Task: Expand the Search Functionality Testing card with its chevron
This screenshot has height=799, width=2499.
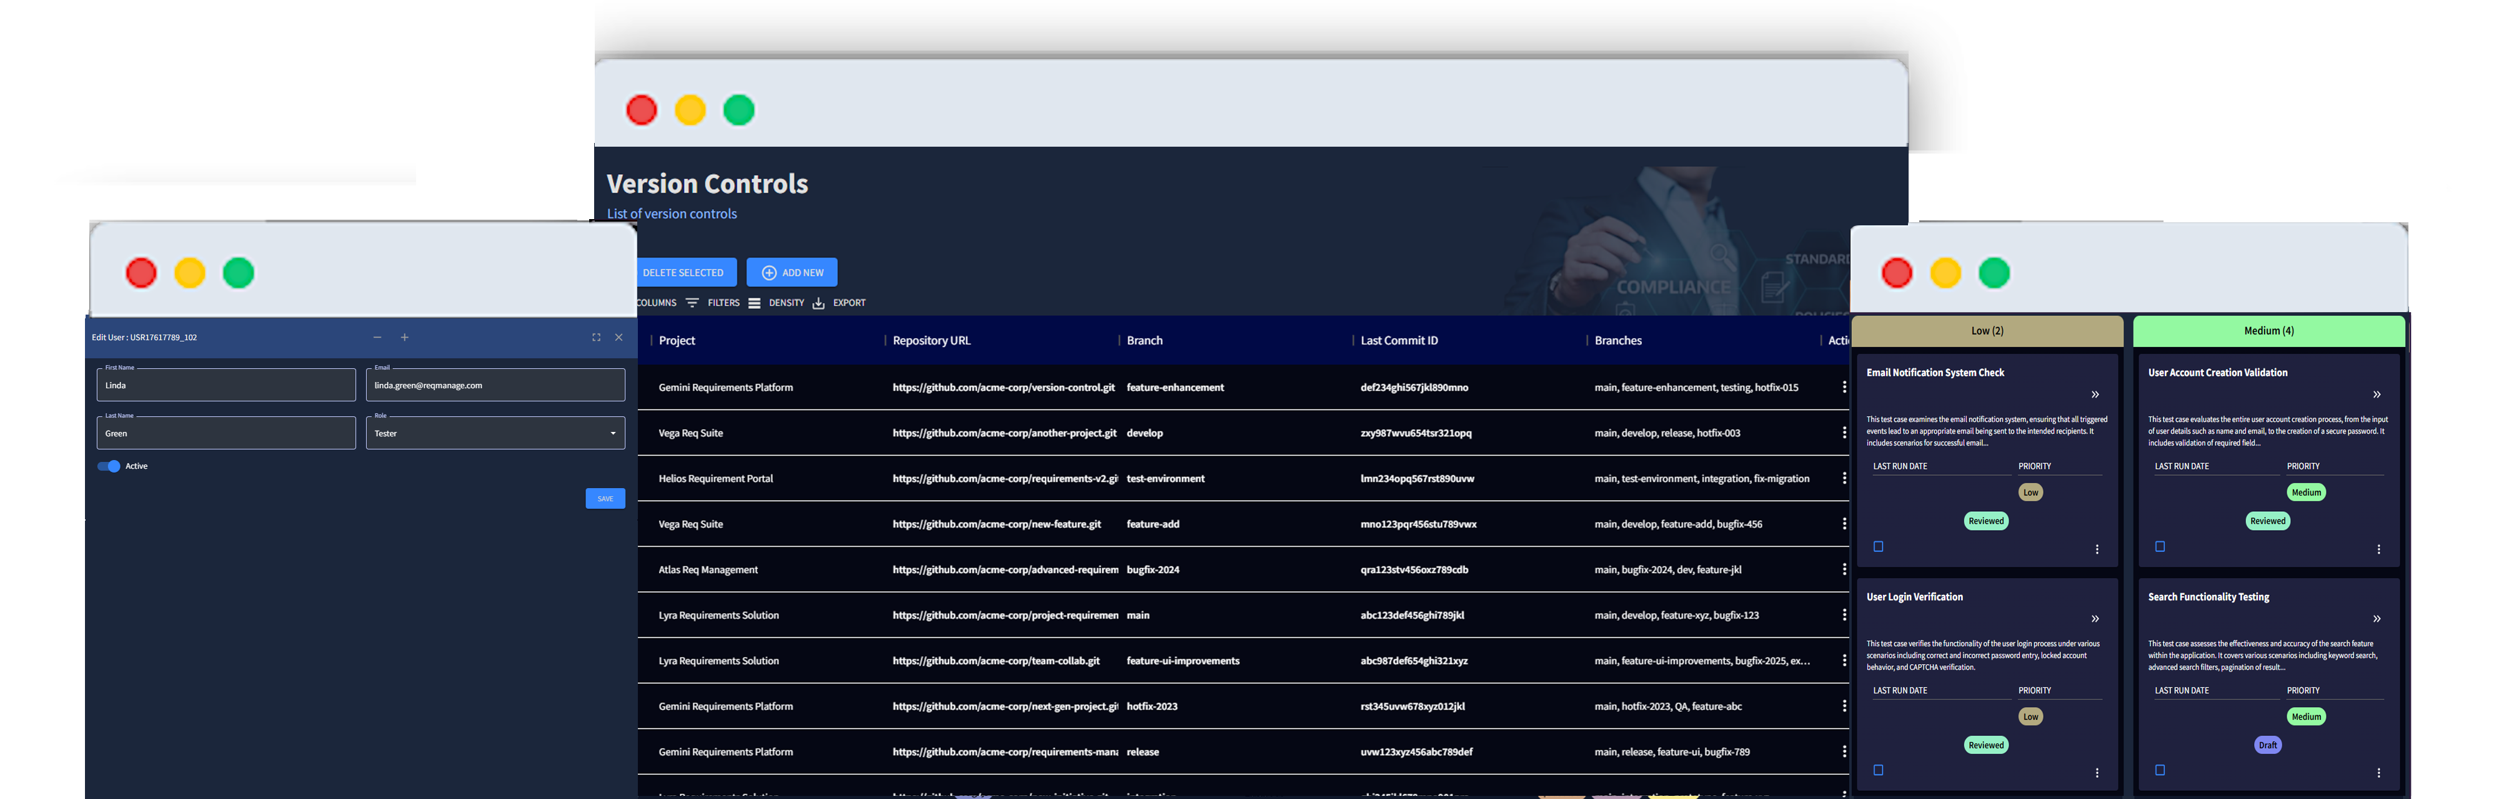Action: click(x=2378, y=618)
